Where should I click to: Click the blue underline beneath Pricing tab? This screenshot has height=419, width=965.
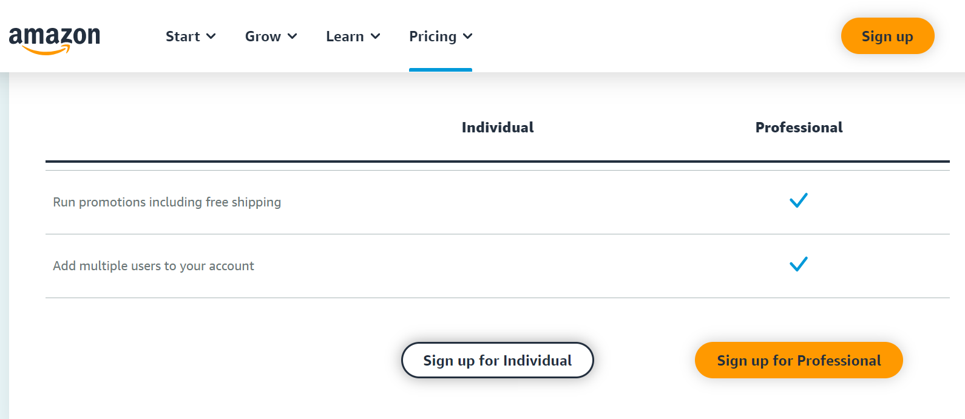pyautogui.click(x=441, y=70)
